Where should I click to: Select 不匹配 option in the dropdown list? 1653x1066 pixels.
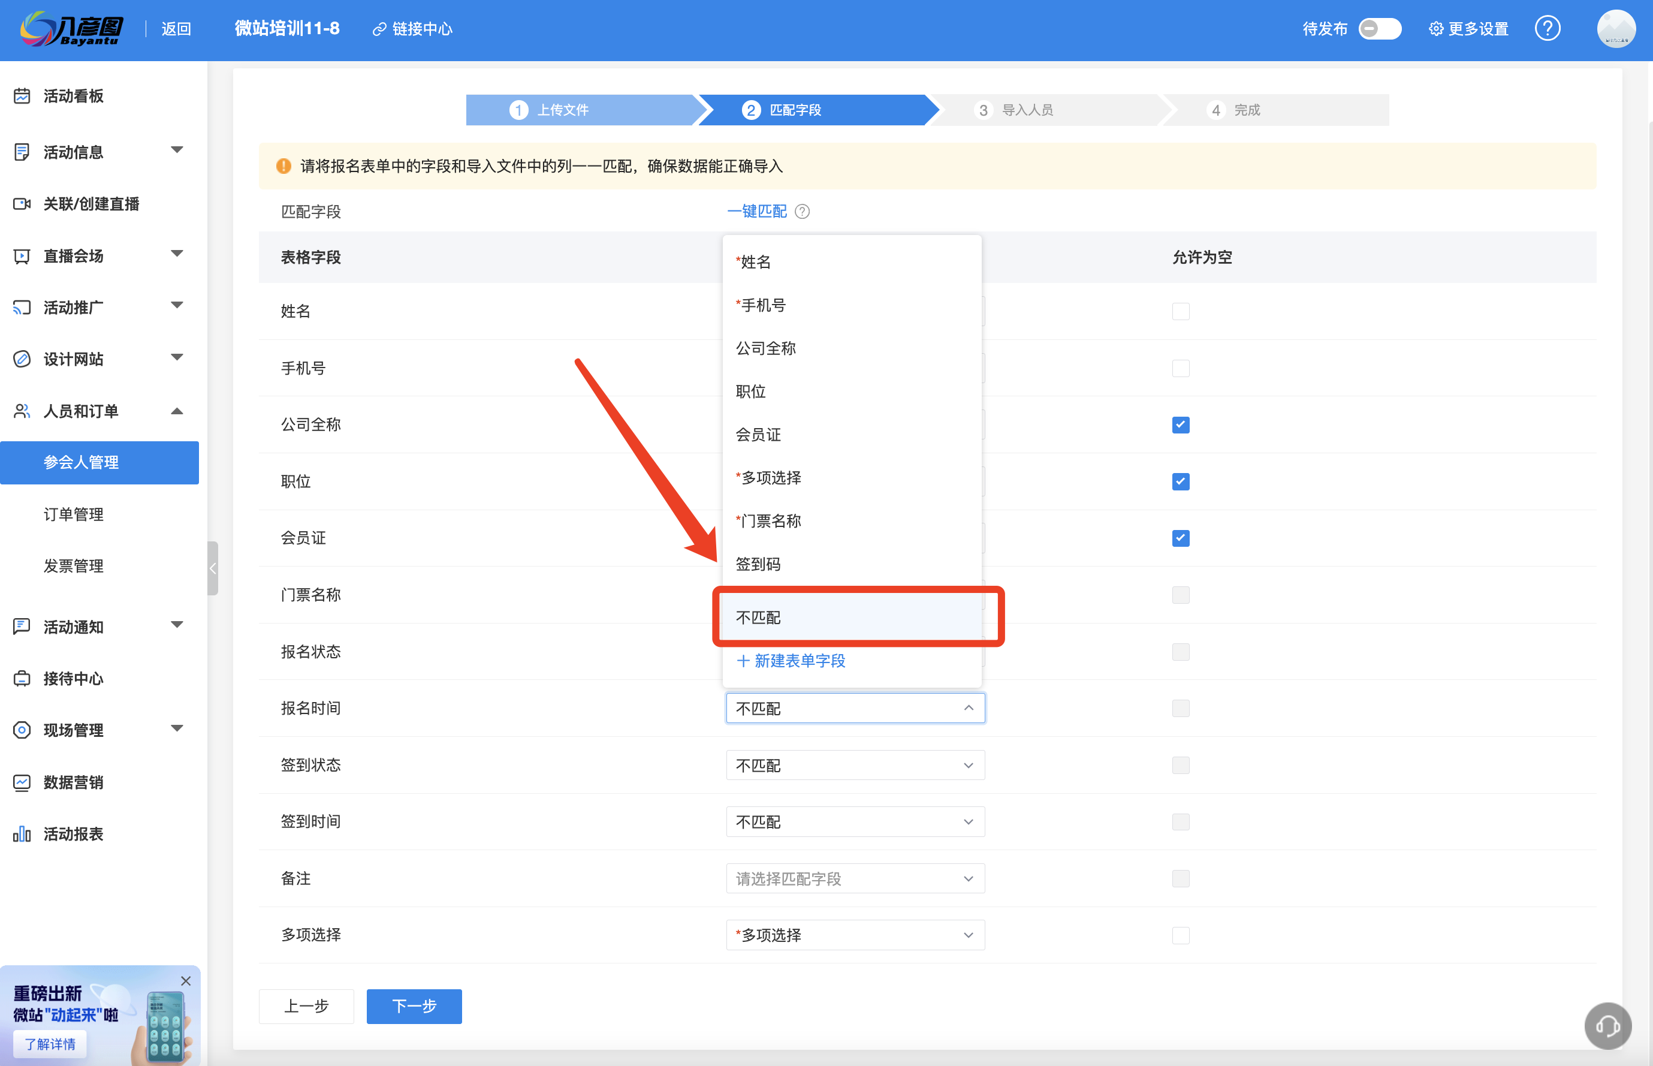pos(852,618)
